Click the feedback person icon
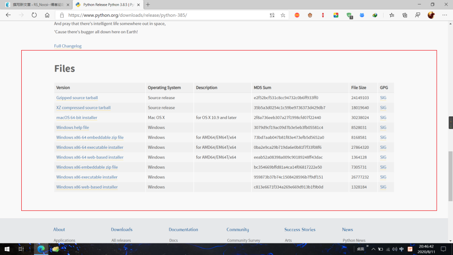 pyautogui.click(x=418, y=15)
